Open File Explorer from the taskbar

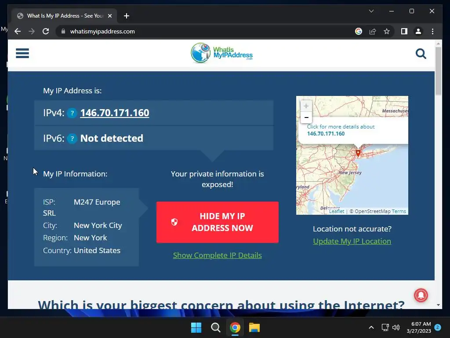(x=254, y=327)
